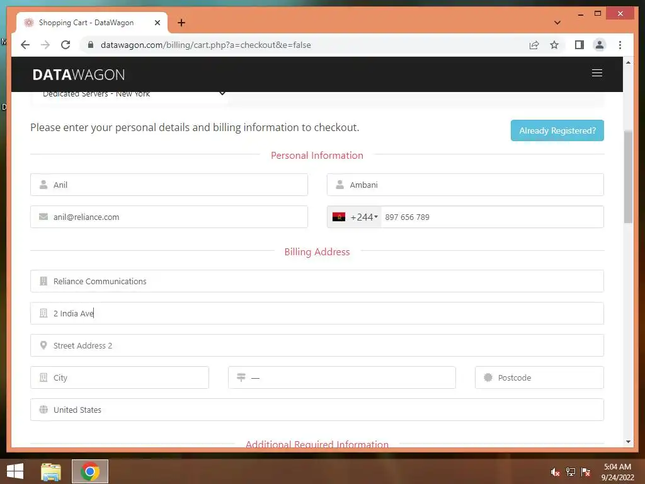
Task: Share this page via share icon
Action: pyautogui.click(x=534, y=45)
